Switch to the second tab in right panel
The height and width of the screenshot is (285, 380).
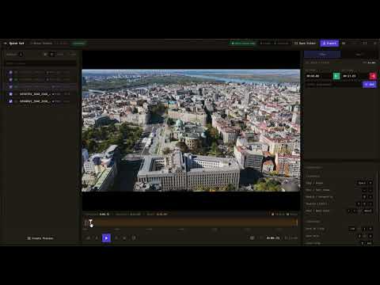pos(359,55)
